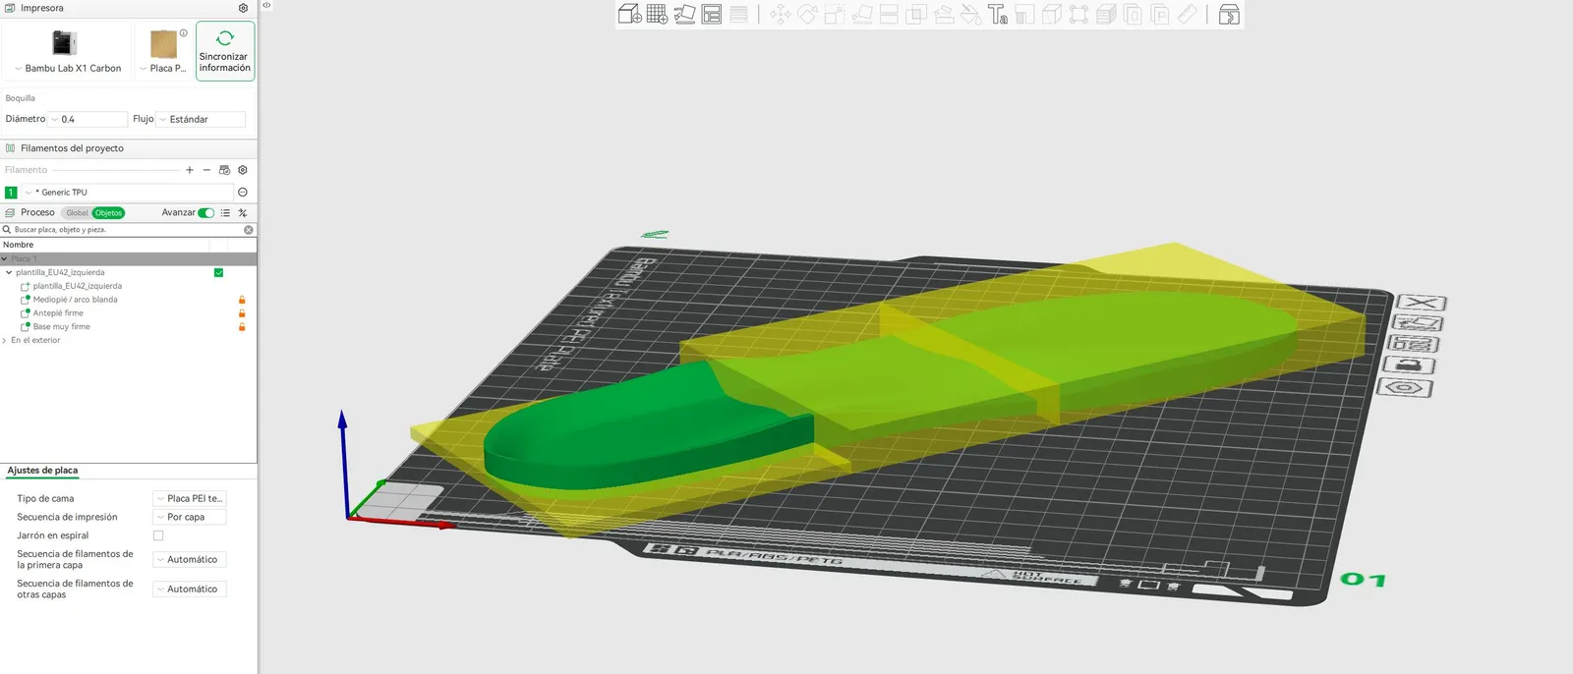Select the Antepié firme part
This screenshot has width=1573, height=674.
point(58,313)
